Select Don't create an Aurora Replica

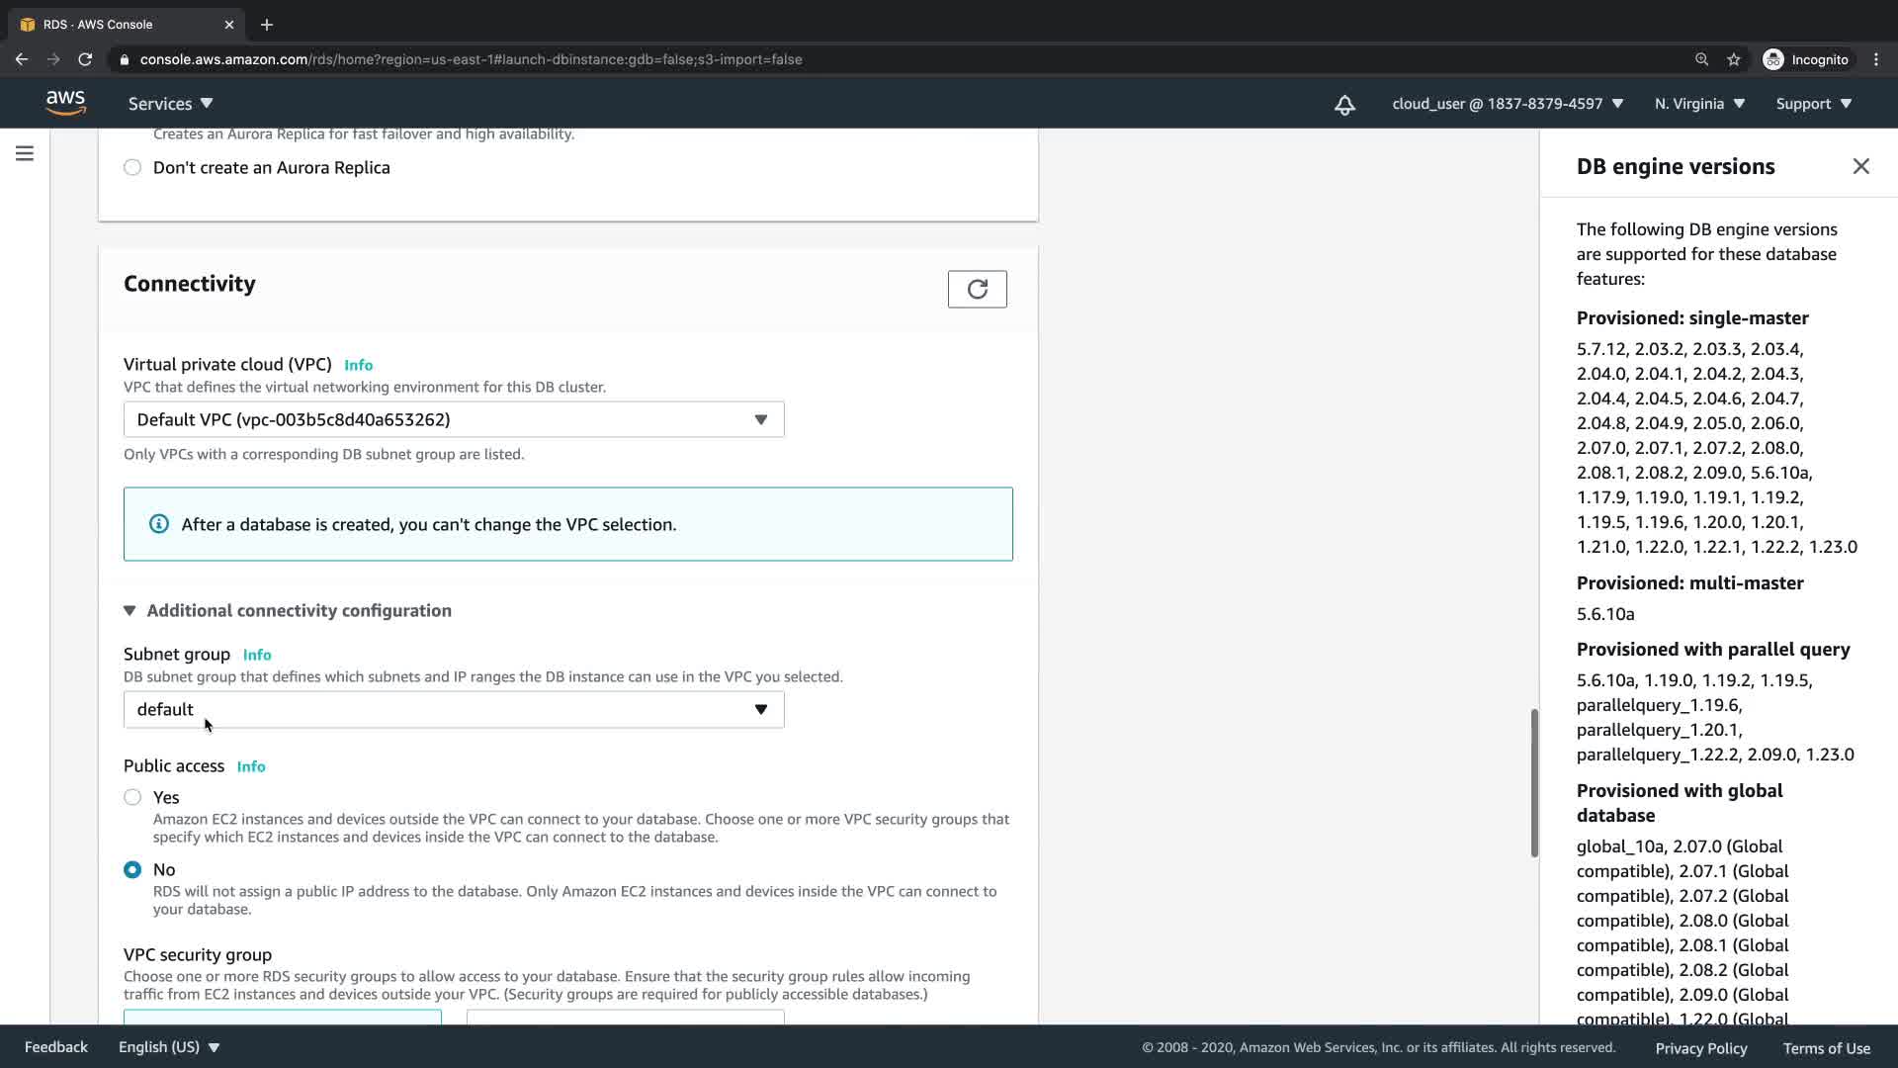point(132,167)
